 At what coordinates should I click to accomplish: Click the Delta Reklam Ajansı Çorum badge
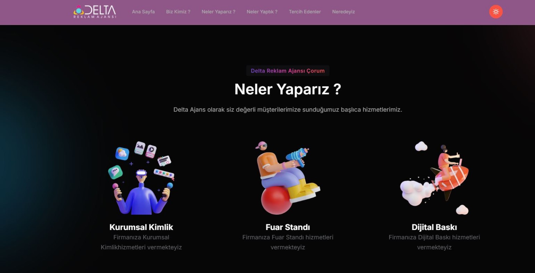tap(288, 71)
